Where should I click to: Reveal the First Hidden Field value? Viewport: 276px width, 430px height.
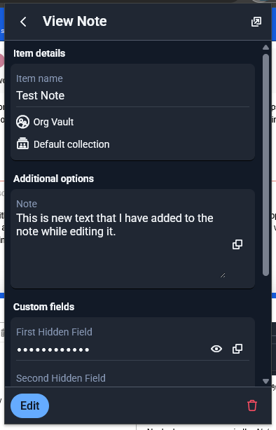216,349
